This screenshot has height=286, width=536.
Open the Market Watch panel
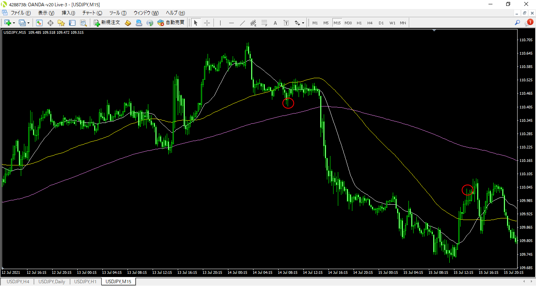pyautogui.click(x=39, y=23)
